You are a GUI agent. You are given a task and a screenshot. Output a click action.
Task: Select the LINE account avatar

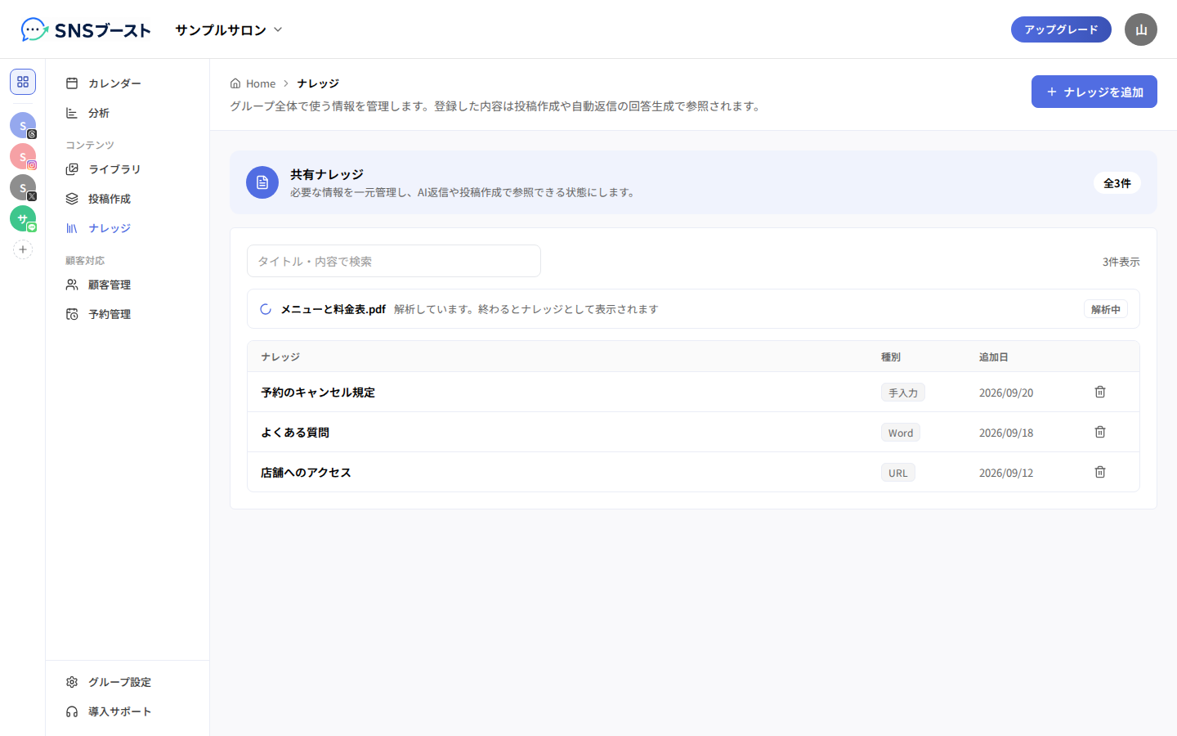click(x=23, y=218)
